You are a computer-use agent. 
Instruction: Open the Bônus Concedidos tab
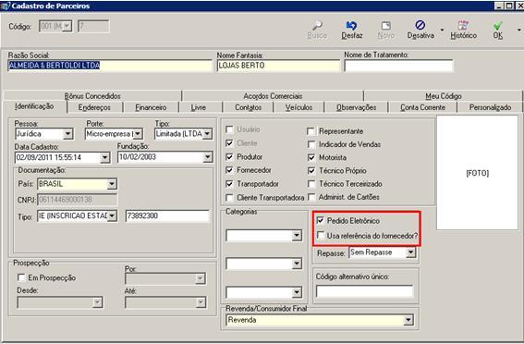pyautogui.click(x=92, y=96)
